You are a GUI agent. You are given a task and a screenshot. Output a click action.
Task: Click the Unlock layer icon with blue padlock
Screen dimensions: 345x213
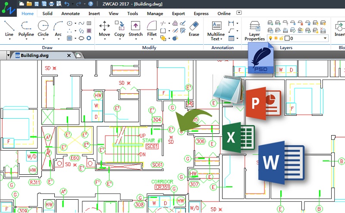[x=308, y=23]
